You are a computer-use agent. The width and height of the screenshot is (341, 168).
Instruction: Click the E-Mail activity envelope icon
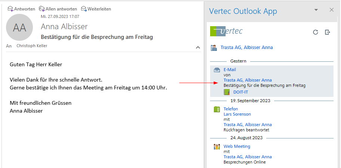216,70
